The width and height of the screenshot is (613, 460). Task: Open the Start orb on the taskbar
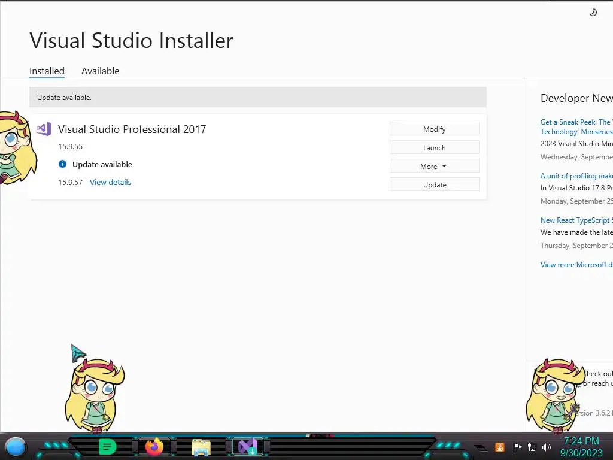tap(16, 447)
